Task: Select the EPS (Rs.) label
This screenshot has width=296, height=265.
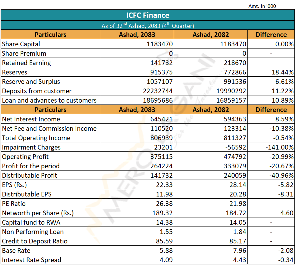Action: pyautogui.click(x=14, y=185)
